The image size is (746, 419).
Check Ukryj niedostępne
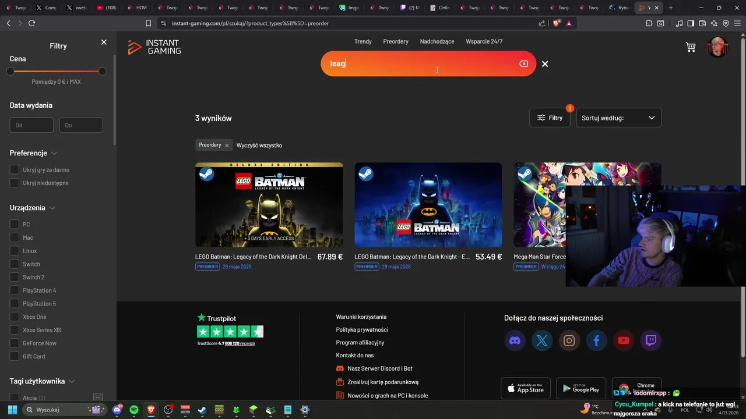[x=15, y=183]
